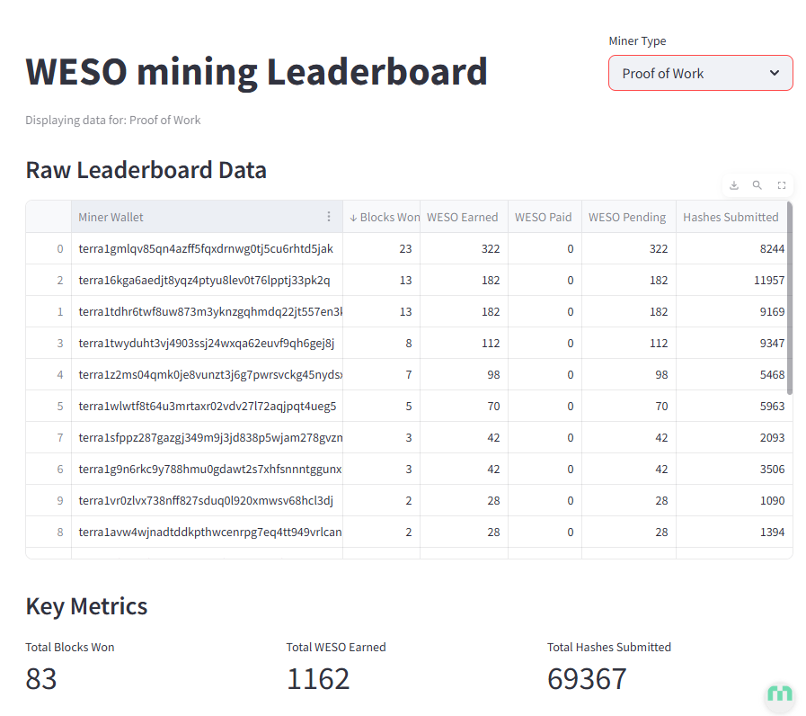This screenshot has height=716, width=806.
Task: Select row index 0 in leaderboard
Action: click(x=49, y=248)
